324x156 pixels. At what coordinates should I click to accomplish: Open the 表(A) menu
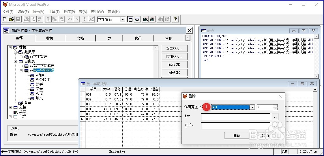(x=83, y=12)
